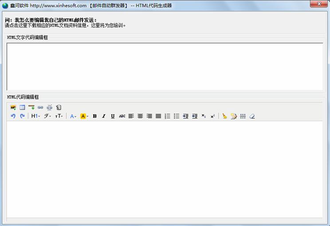Toggle italic formatting

[103, 116]
